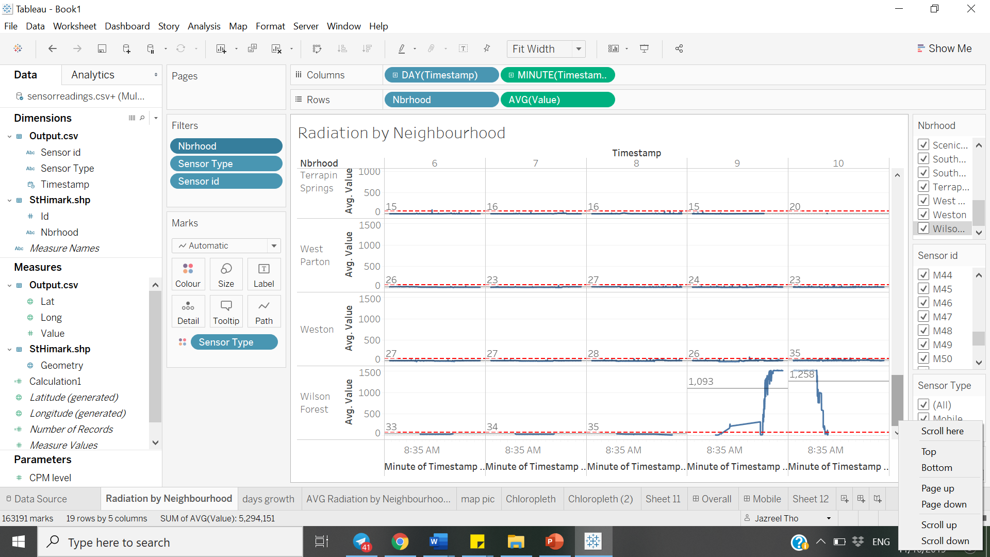
Task: Open the Colour marks card
Action: pyautogui.click(x=188, y=275)
